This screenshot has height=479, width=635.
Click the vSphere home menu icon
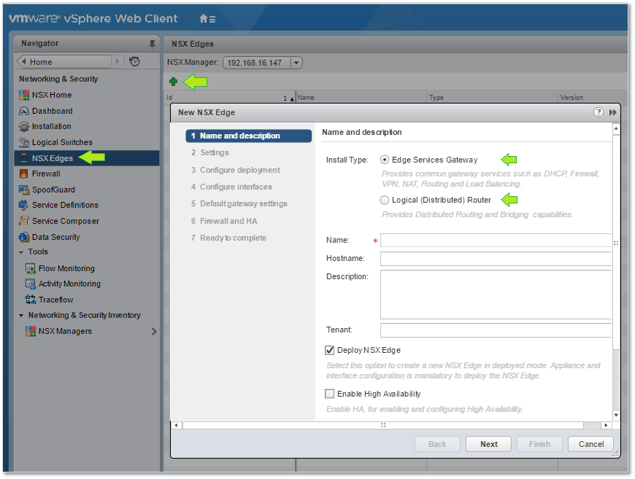[x=207, y=19]
